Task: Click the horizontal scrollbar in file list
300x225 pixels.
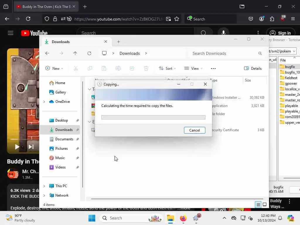Action: (x=177, y=199)
